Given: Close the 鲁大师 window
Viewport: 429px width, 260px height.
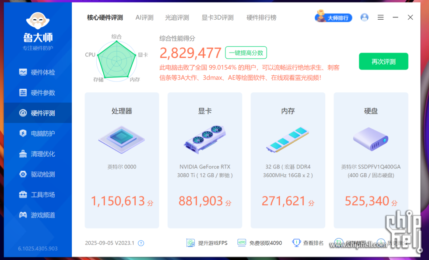Looking at the screenshot, I should point(410,17).
